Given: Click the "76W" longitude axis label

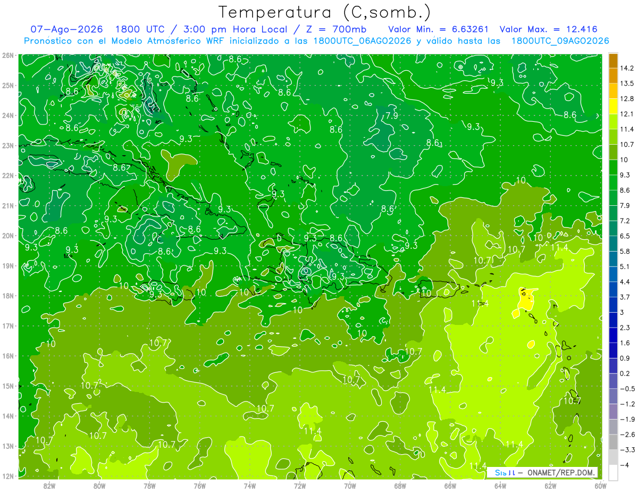Looking at the screenshot, I should [199, 486].
